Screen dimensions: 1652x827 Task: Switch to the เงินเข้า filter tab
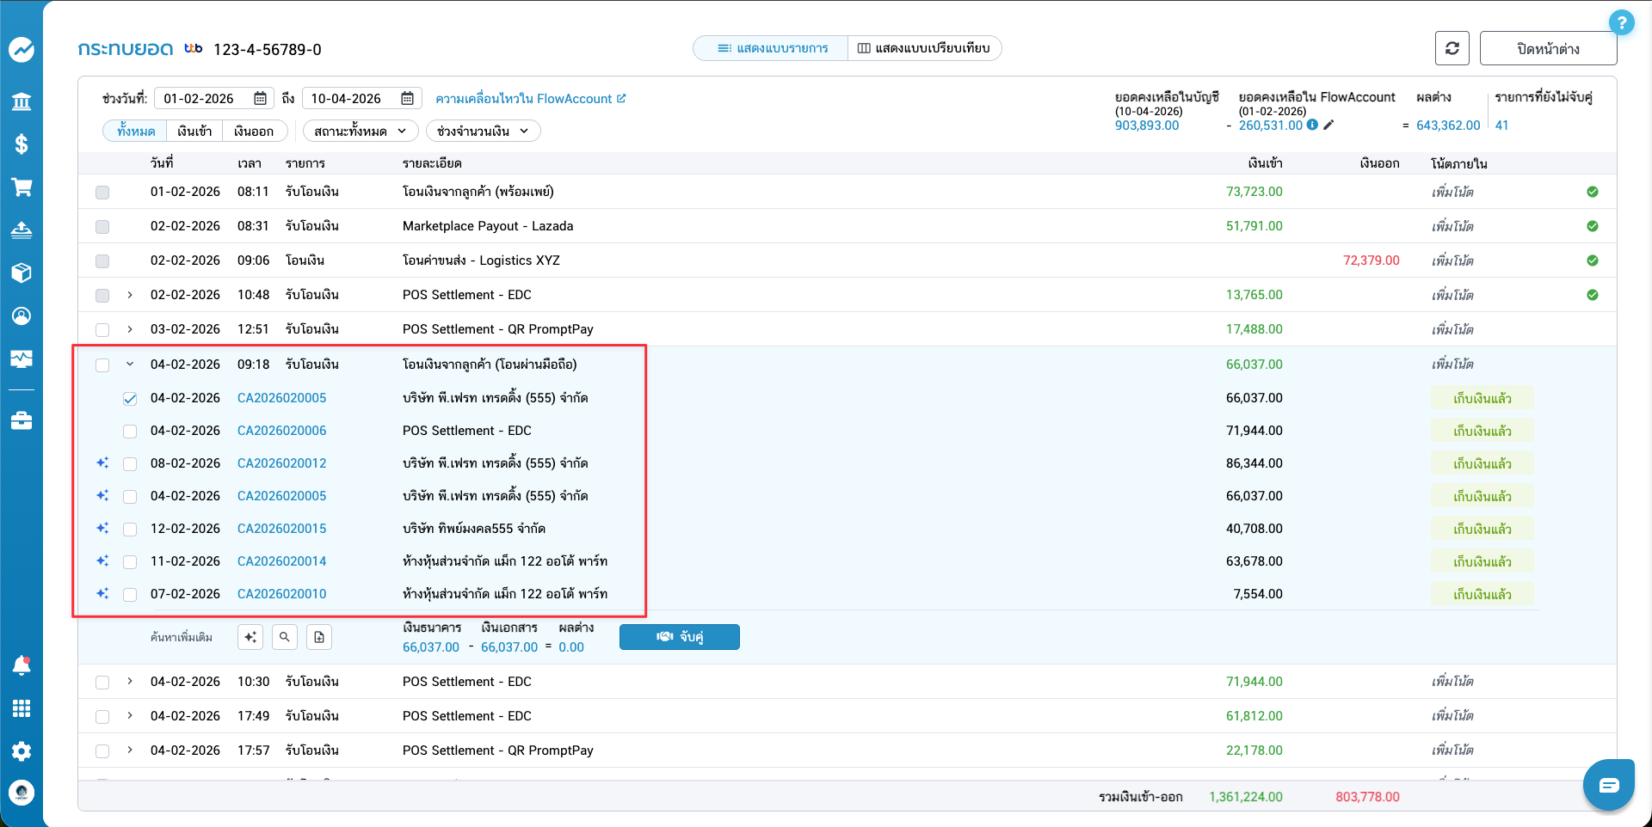(x=194, y=131)
